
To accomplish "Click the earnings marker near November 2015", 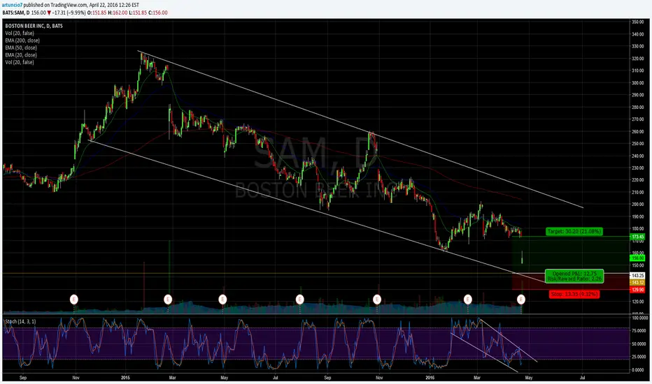I will (377, 299).
